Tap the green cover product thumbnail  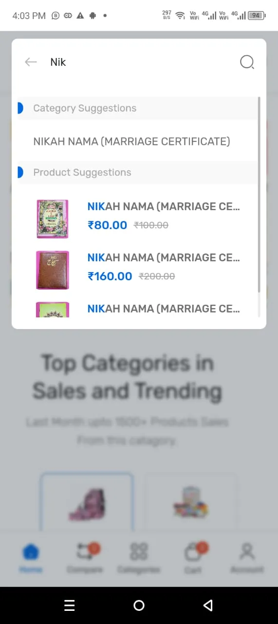point(53,310)
